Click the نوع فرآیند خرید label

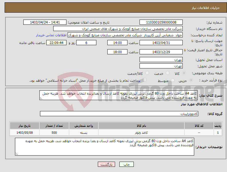211,80
